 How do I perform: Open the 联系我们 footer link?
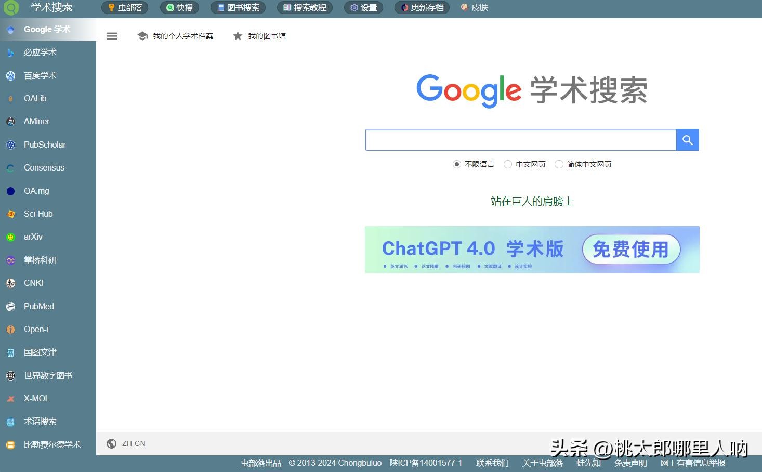point(492,463)
